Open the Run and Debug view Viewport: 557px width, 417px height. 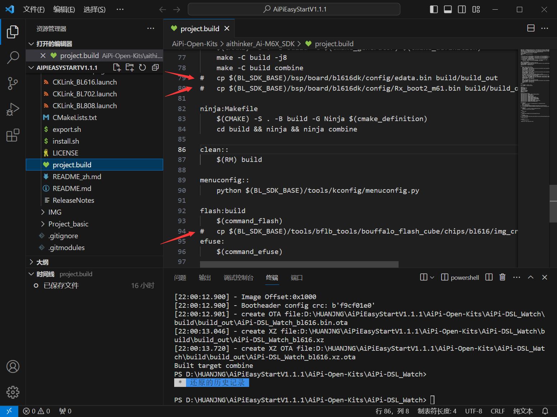point(13,109)
